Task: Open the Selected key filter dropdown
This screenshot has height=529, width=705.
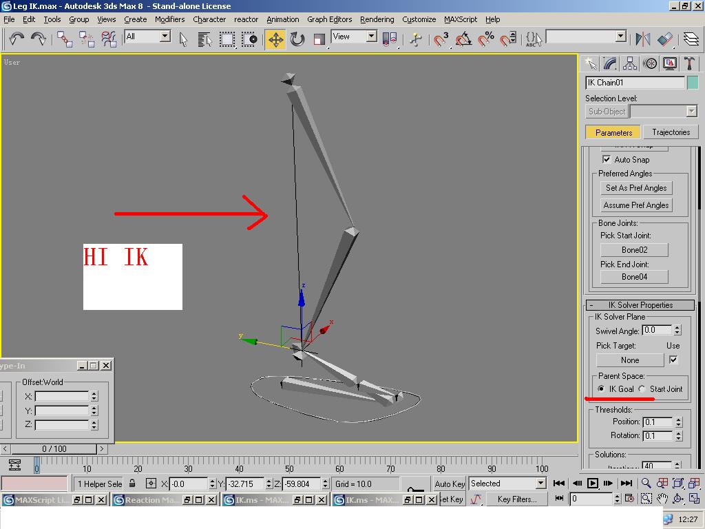Action: tap(541, 484)
